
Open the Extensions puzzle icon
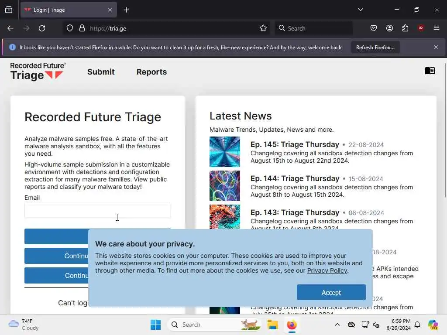[x=405, y=28]
